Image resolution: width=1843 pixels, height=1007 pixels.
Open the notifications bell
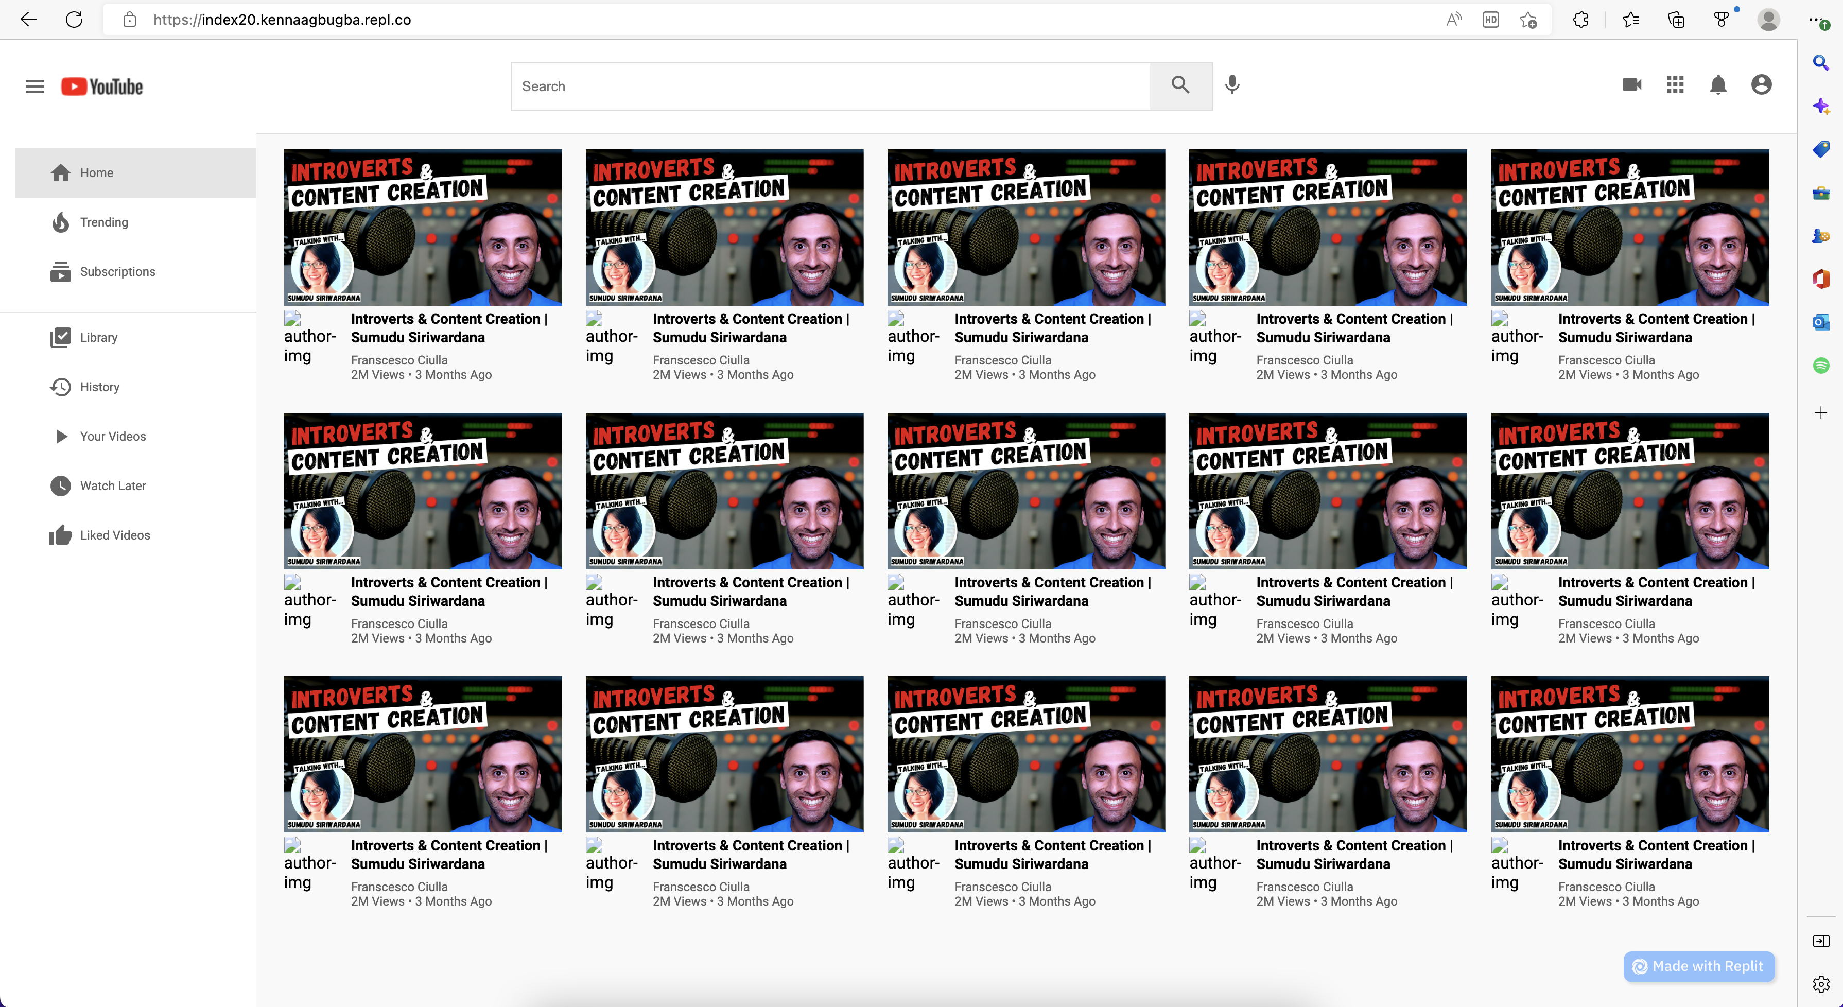pyautogui.click(x=1718, y=85)
